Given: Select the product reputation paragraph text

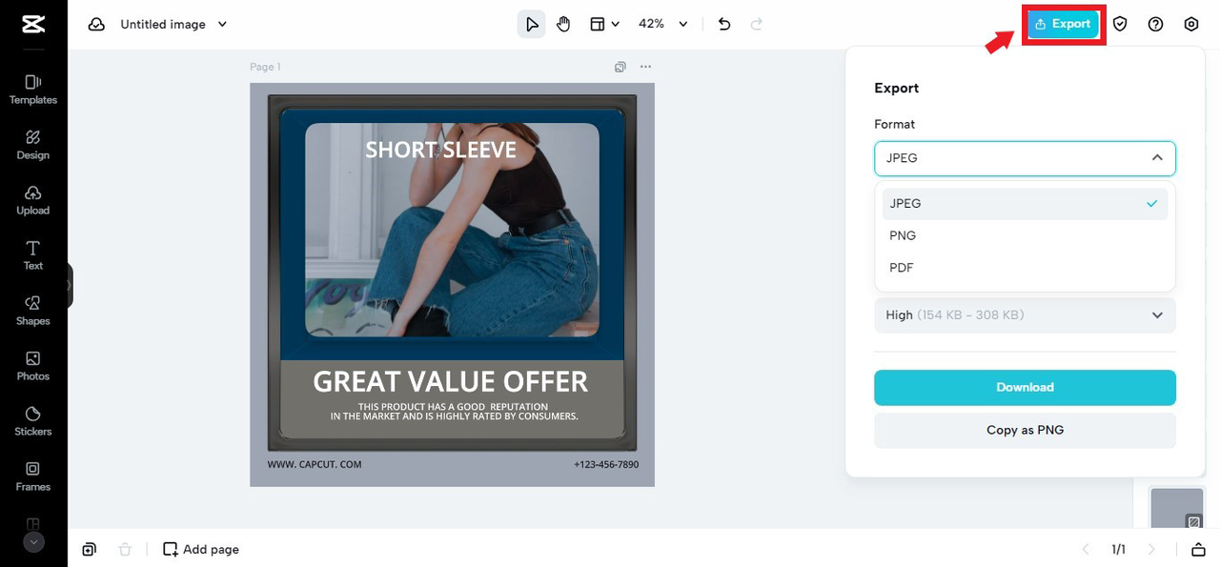Looking at the screenshot, I should pos(454,412).
